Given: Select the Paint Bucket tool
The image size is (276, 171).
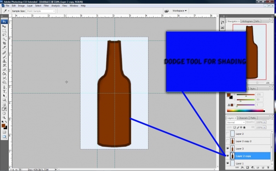Looking at the screenshot, I should tap(4, 74).
